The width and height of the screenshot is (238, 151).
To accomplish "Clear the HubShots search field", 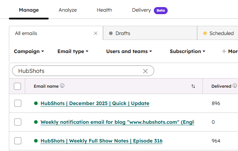I will [x=145, y=71].
